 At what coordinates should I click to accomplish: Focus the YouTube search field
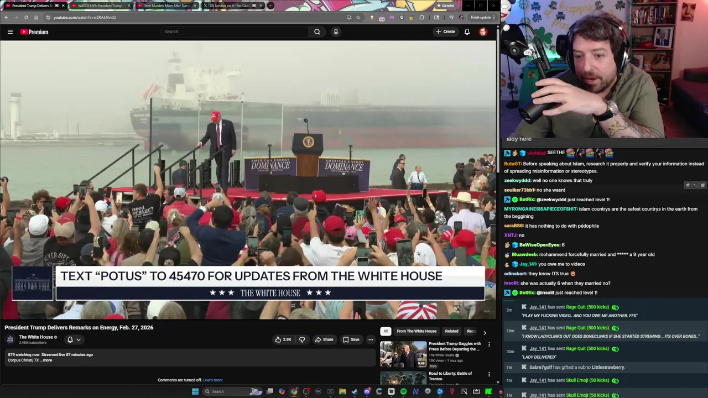(x=235, y=32)
